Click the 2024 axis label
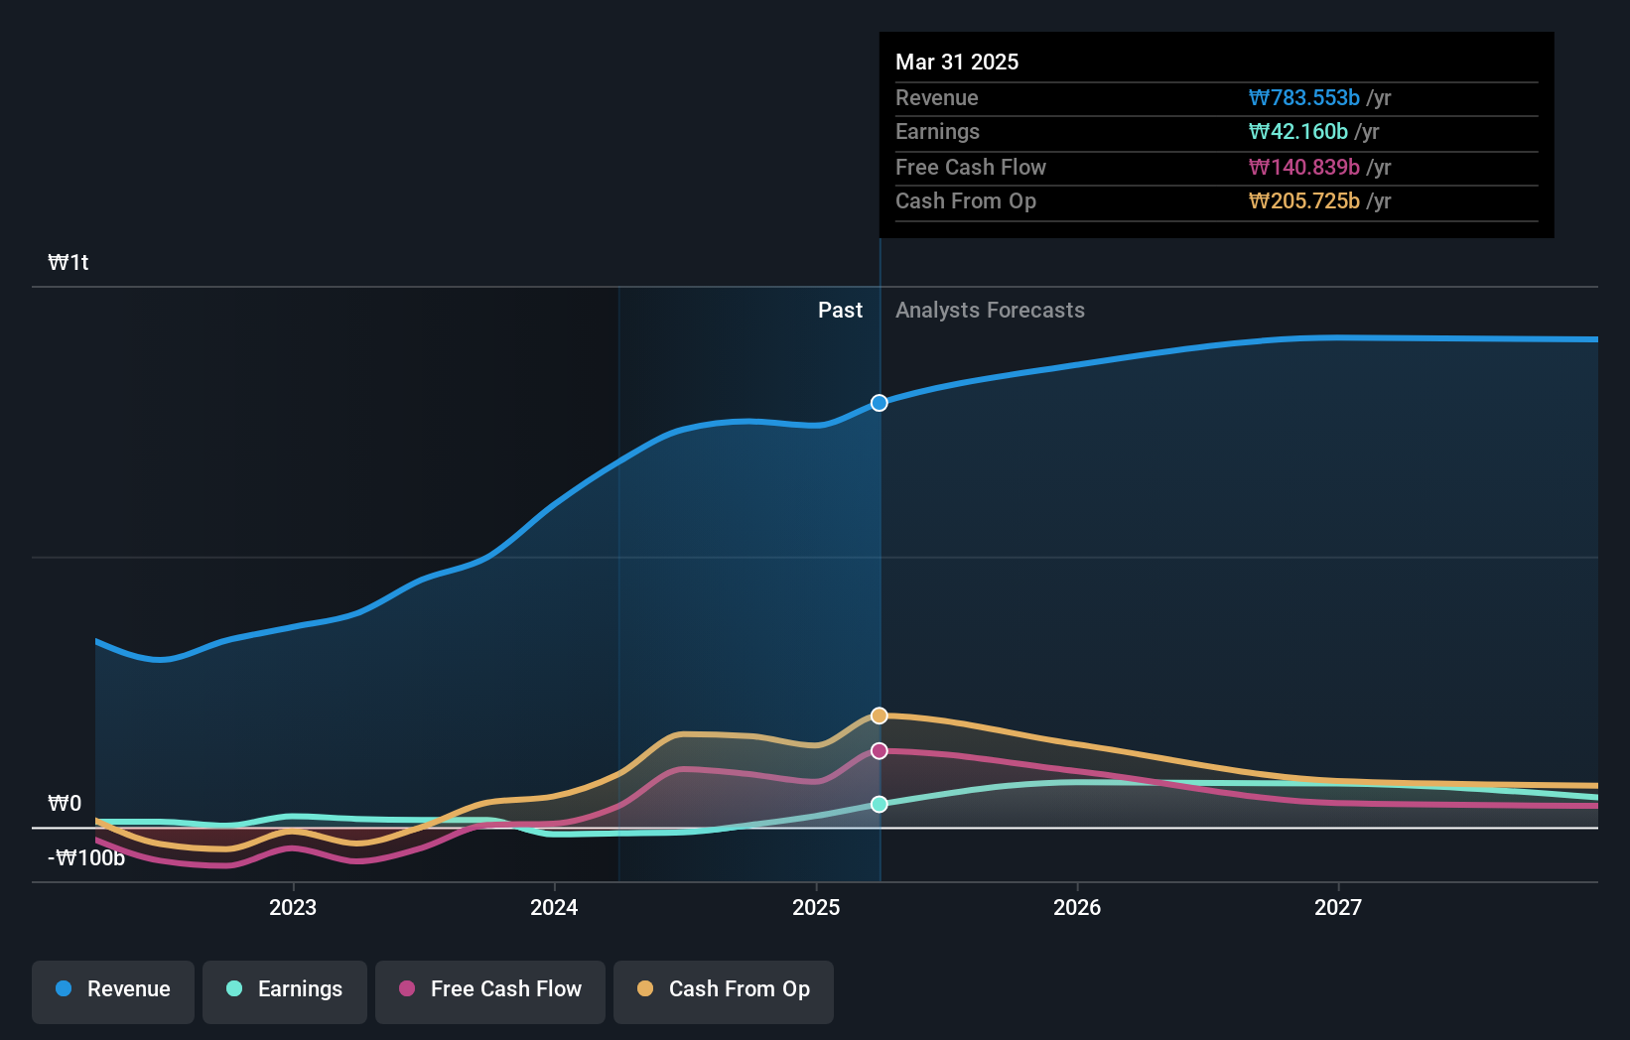 554,907
